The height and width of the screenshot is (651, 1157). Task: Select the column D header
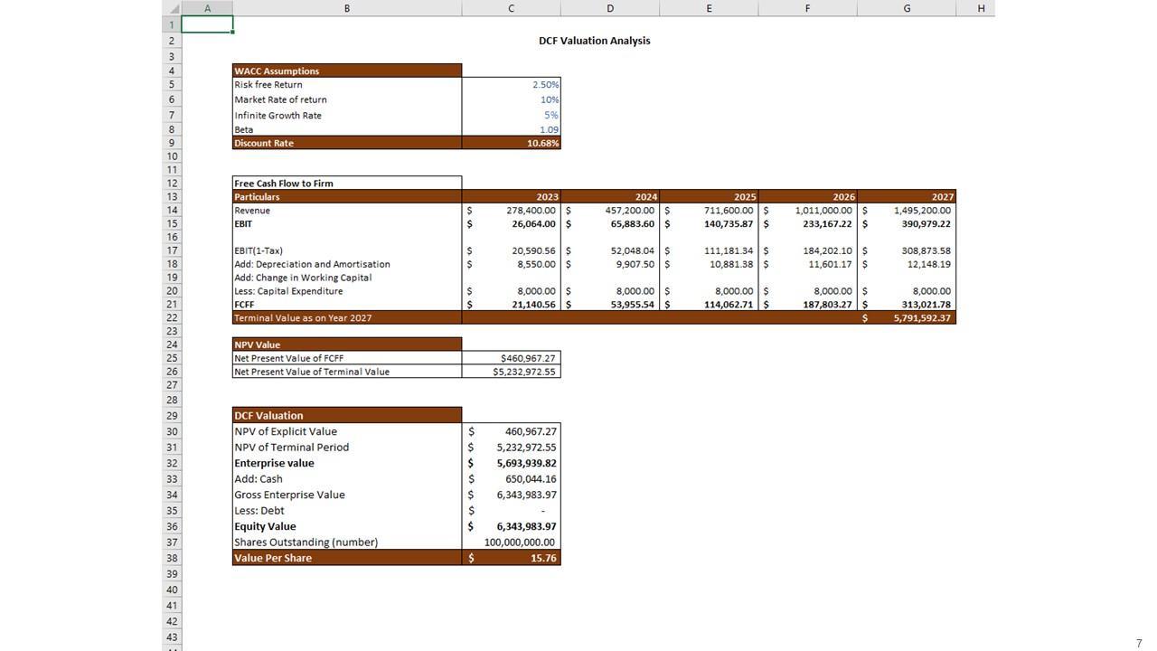(609, 8)
